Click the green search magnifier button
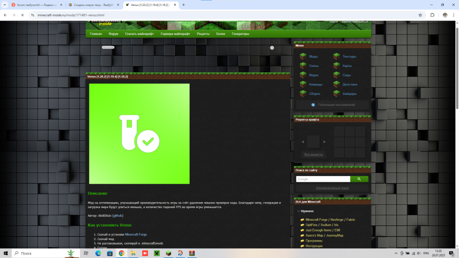 point(359,179)
